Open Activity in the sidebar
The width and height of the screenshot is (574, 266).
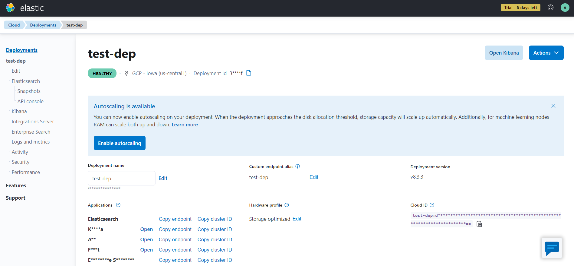(x=20, y=152)
